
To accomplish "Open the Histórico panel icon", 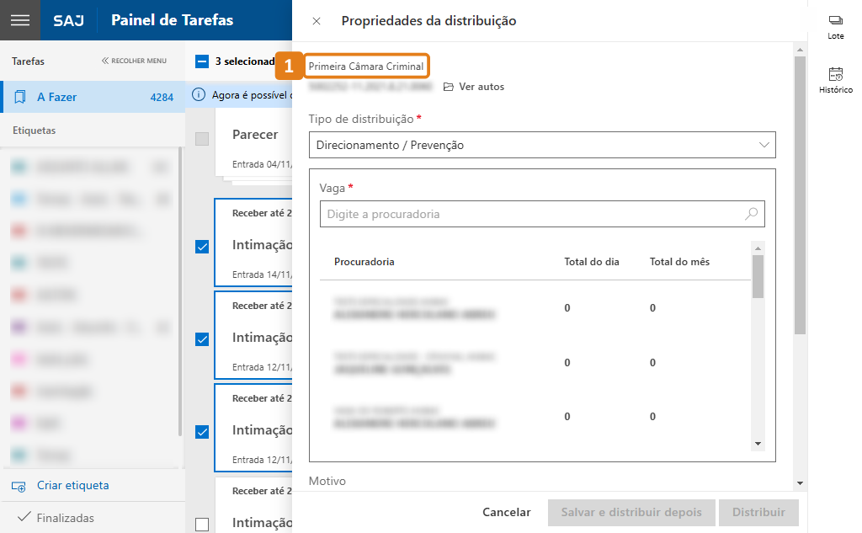I will tap(835, 75).
